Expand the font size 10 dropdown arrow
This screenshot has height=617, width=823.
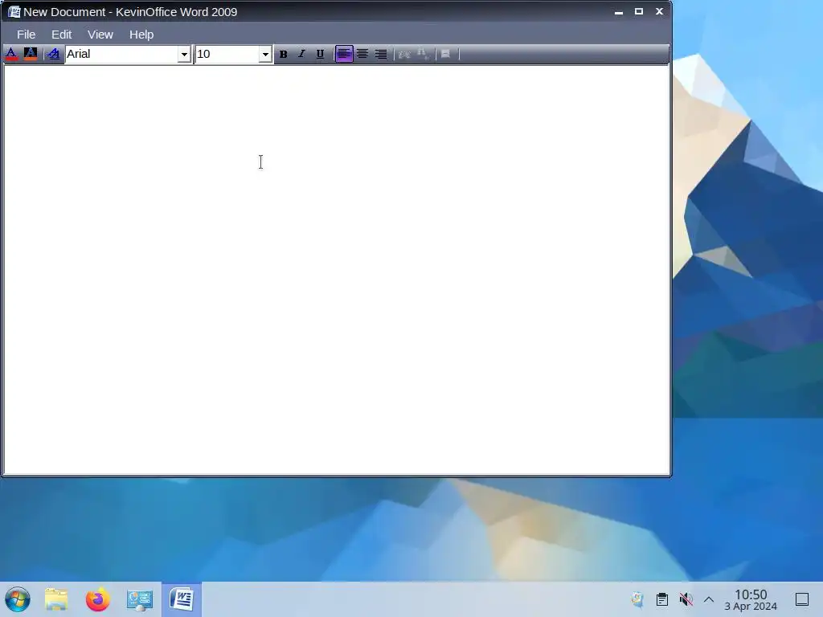(265, 54)
